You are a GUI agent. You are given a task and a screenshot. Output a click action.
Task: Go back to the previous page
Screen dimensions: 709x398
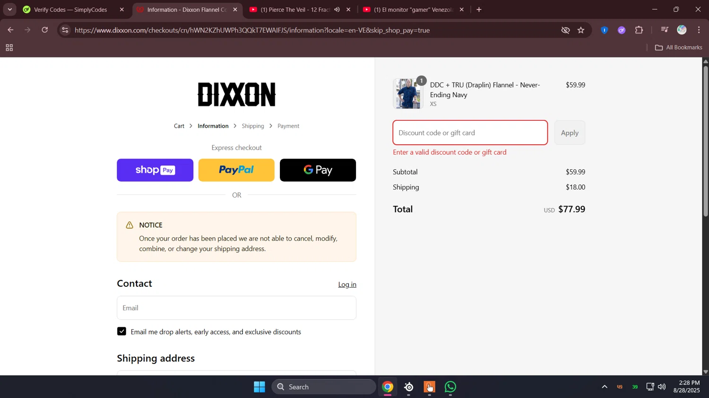tap(10, 30)
